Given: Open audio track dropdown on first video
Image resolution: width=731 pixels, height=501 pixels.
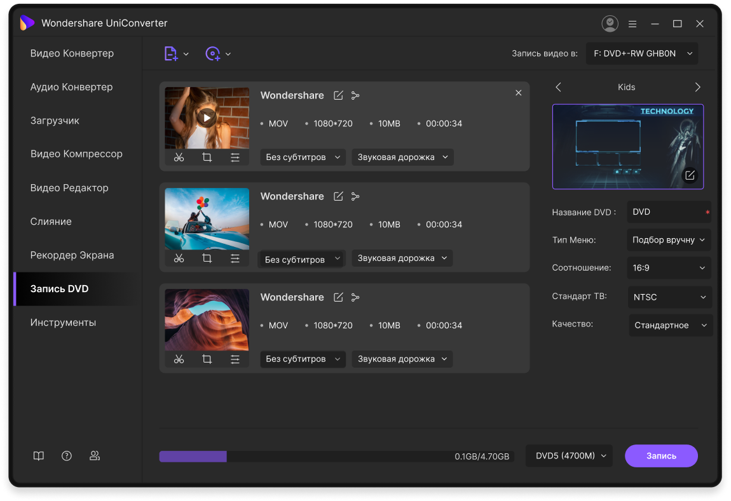Looking at the screenshot, I should [x=402, y=157].
